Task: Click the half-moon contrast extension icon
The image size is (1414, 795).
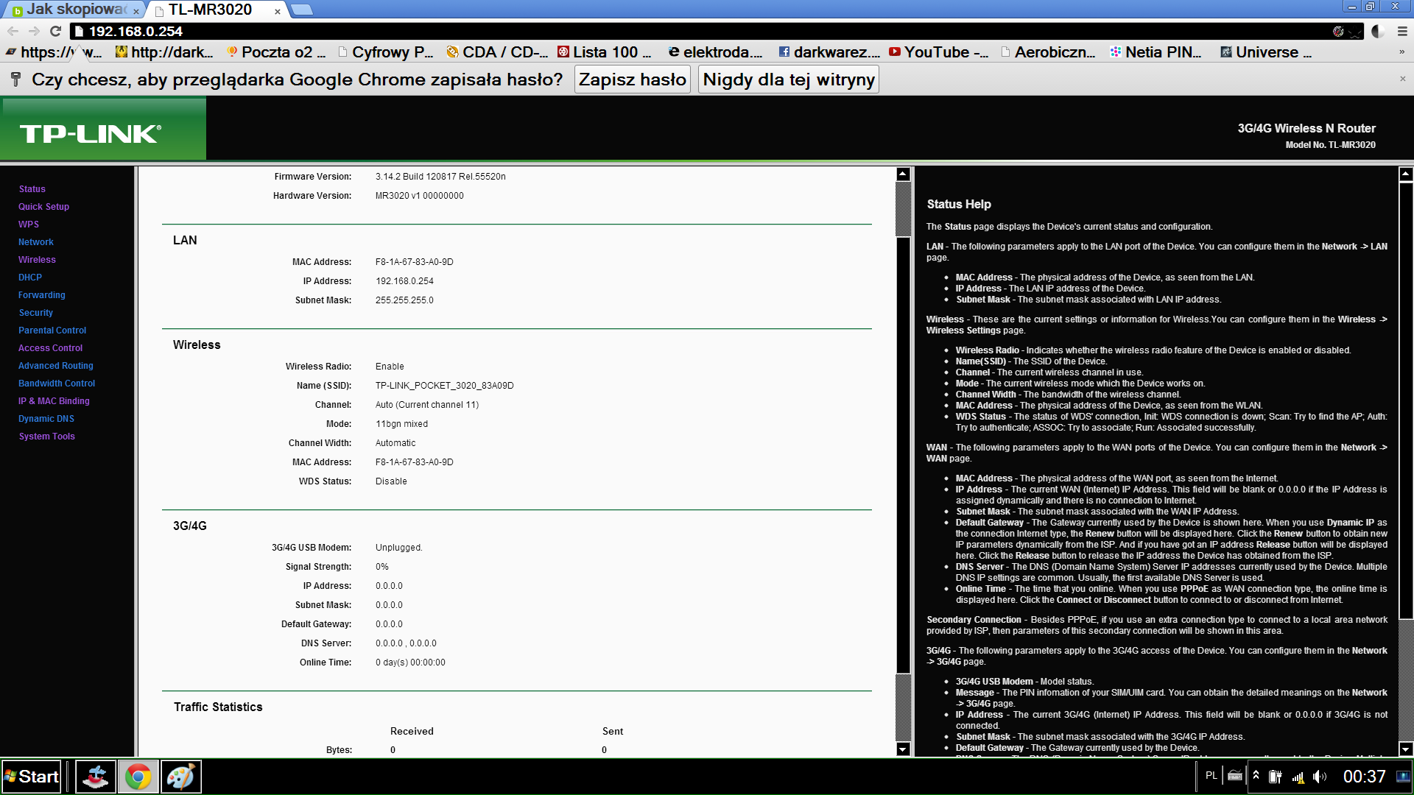Action: point(1378,32)
